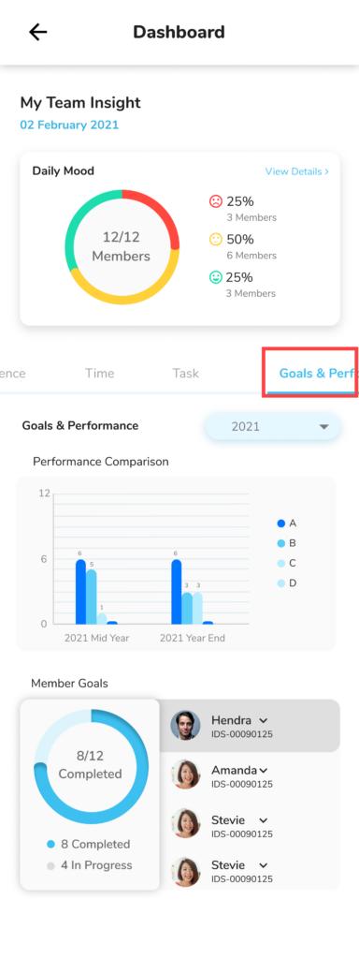
Task: Click the neutral yellow mood face icon
Action: click(216, 239)
